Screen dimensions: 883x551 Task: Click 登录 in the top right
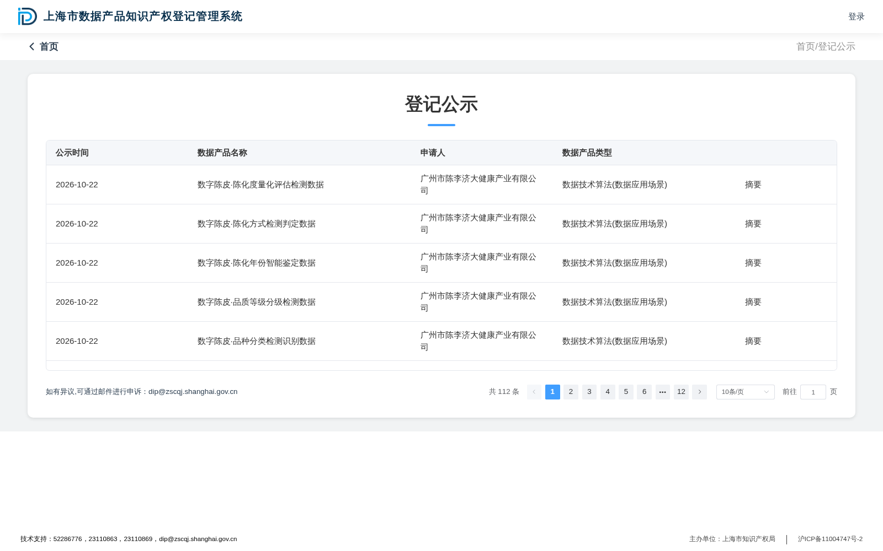856,17
